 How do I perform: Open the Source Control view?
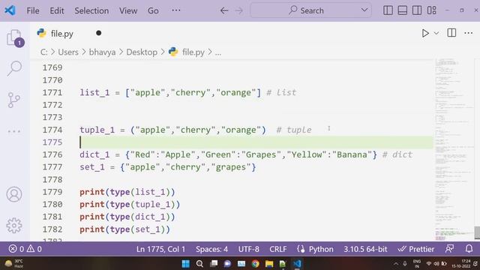(13, 100)
